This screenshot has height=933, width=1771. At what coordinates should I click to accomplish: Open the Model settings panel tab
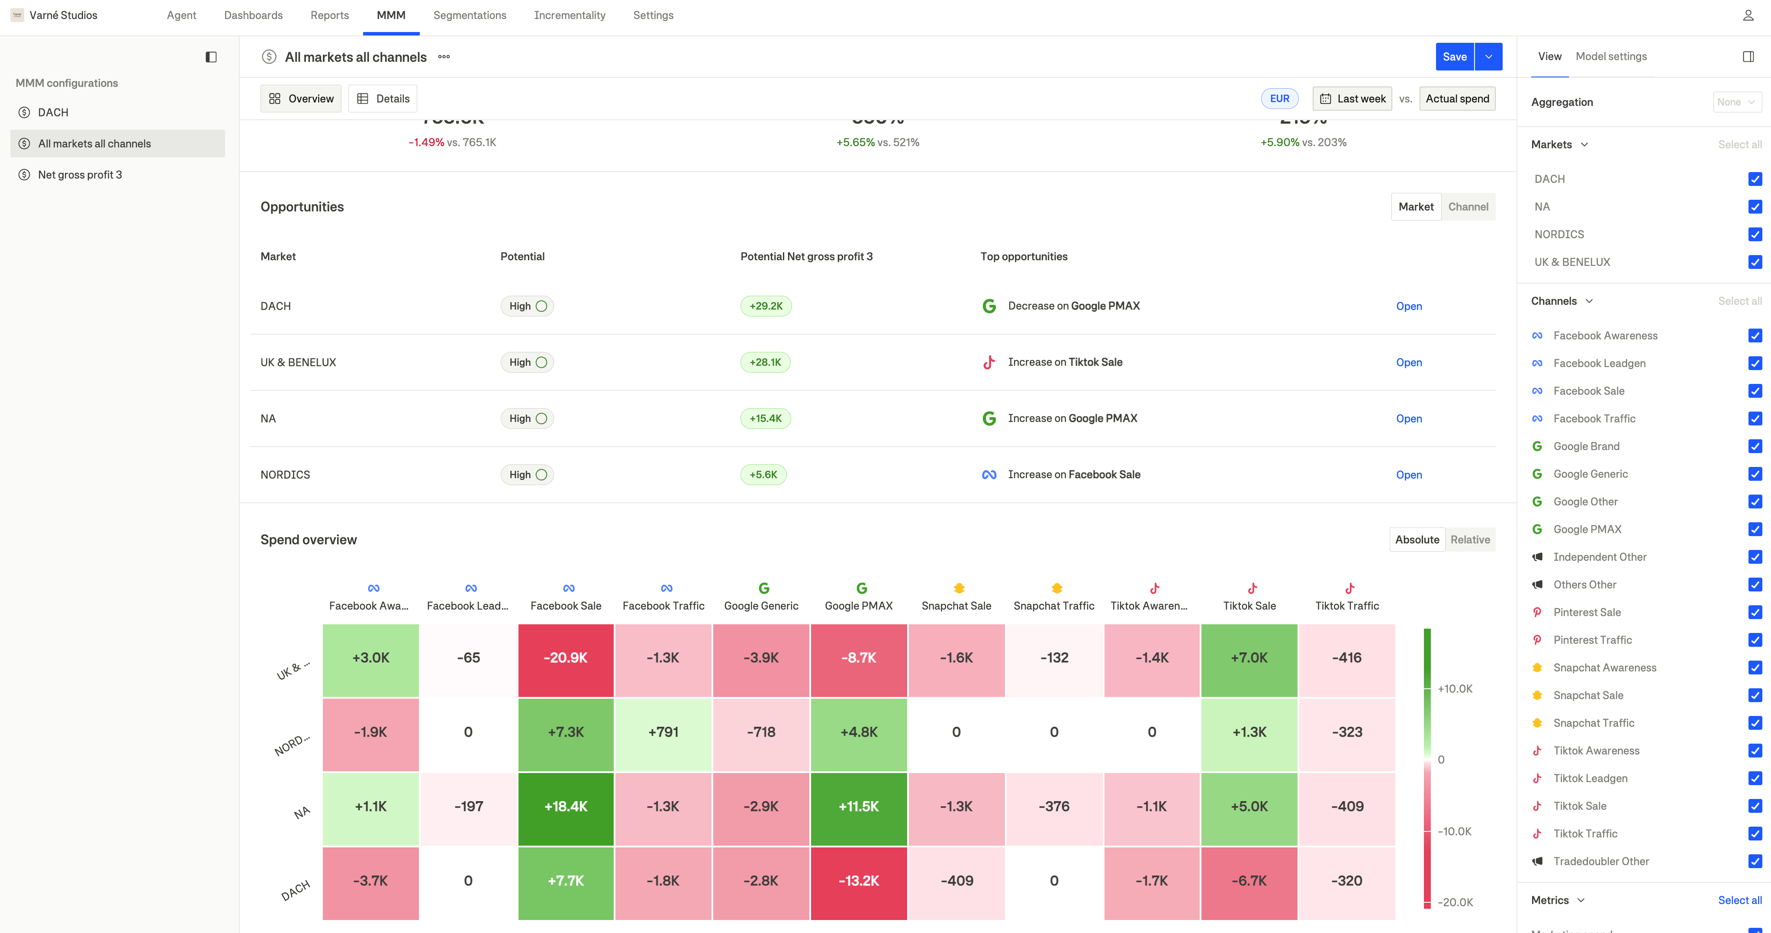(x=1611, y=56)
